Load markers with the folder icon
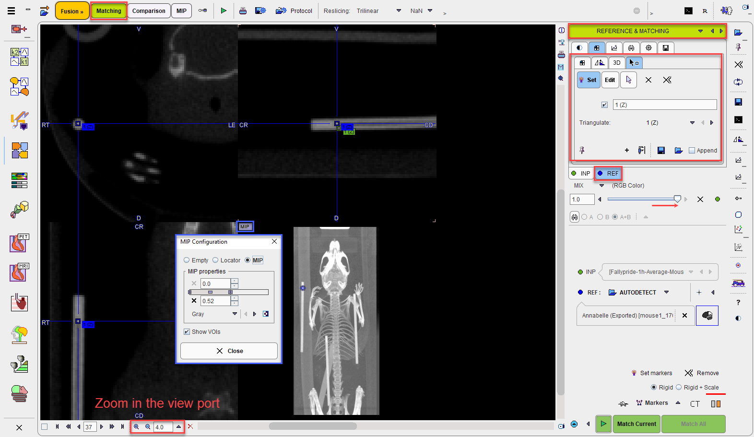 click(x=678, y=151)
